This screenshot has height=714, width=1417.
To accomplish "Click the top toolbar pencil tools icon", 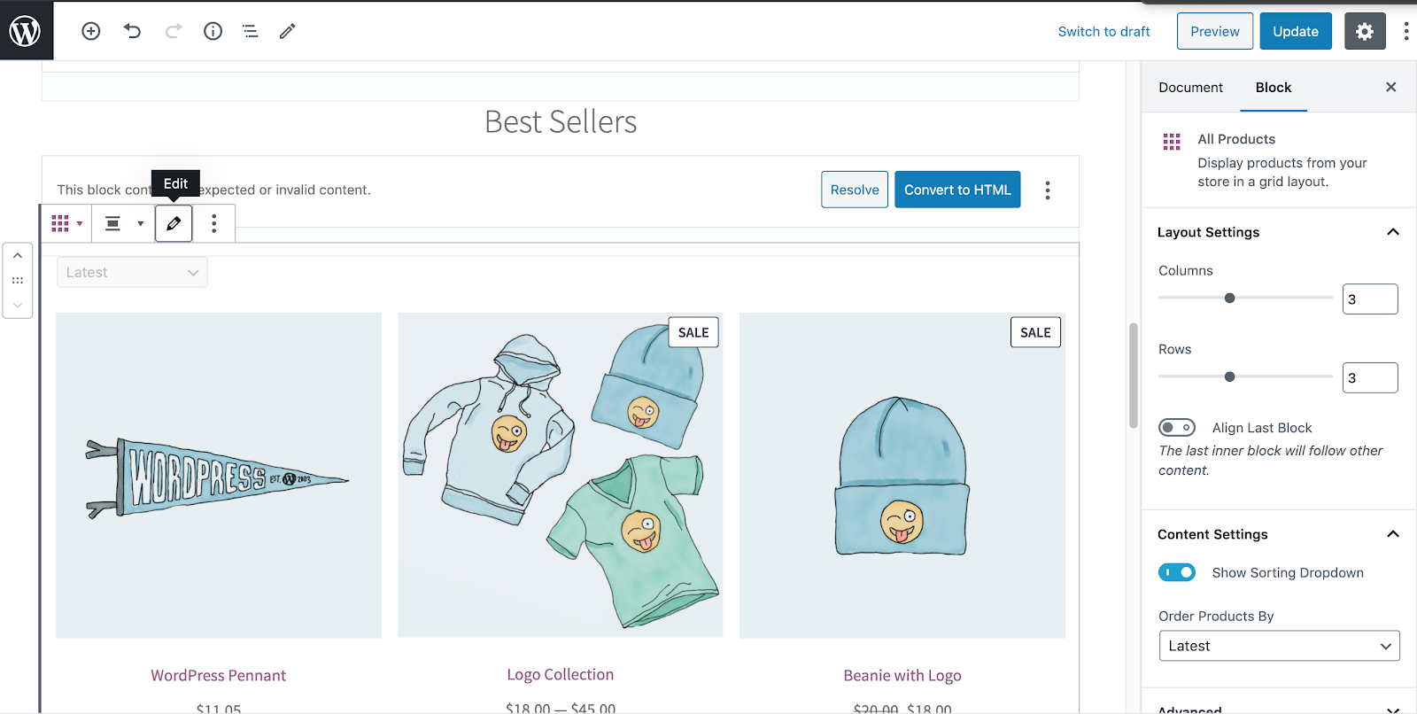I will pyautogui.click(x=288, y=31).
